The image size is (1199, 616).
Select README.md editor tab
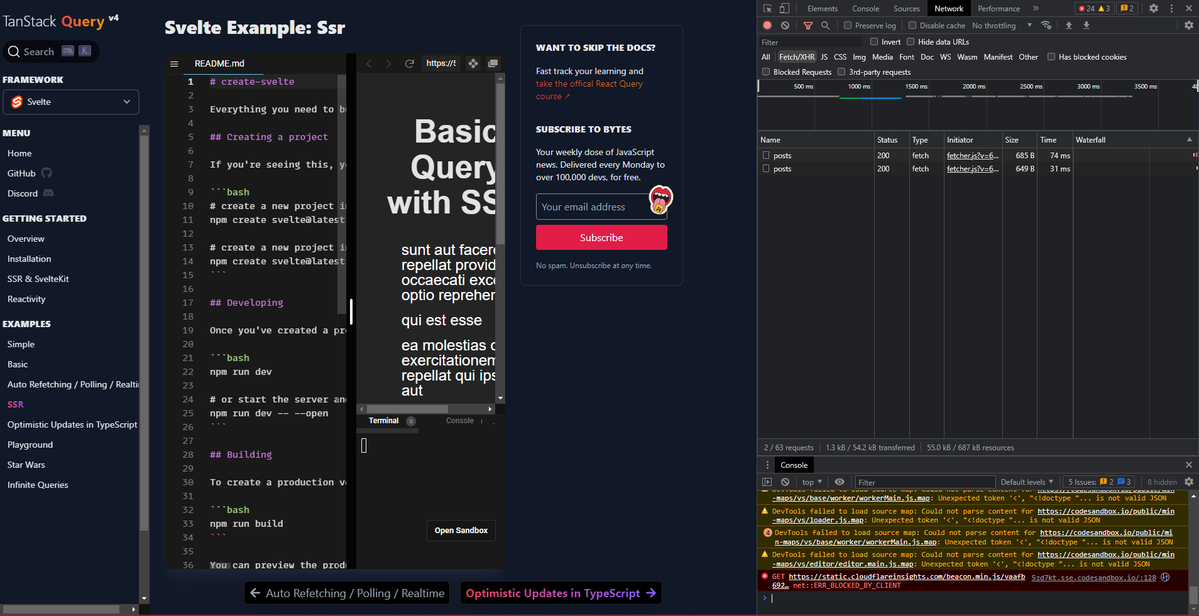point(219,63)
